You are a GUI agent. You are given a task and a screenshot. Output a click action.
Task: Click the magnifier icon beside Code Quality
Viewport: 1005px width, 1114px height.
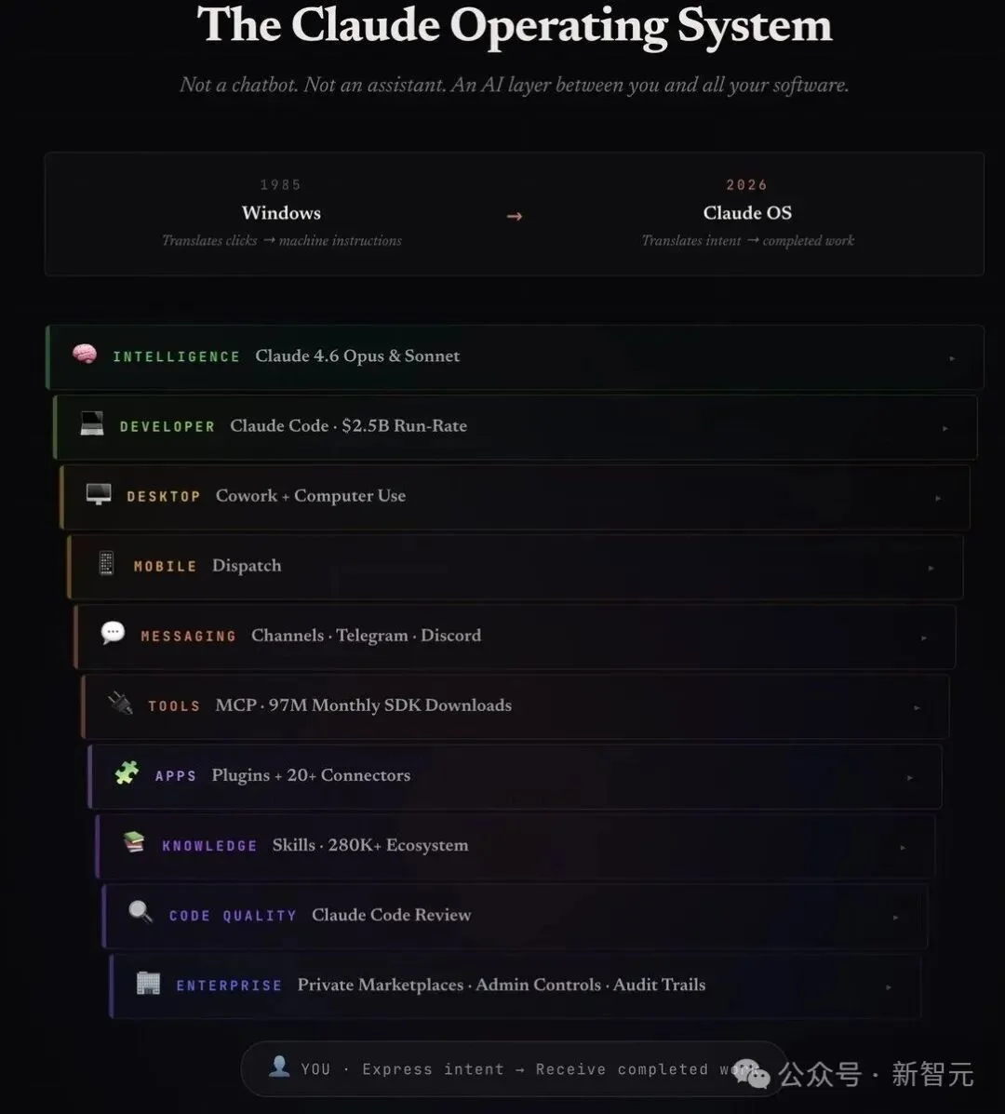tap(141, 913)
